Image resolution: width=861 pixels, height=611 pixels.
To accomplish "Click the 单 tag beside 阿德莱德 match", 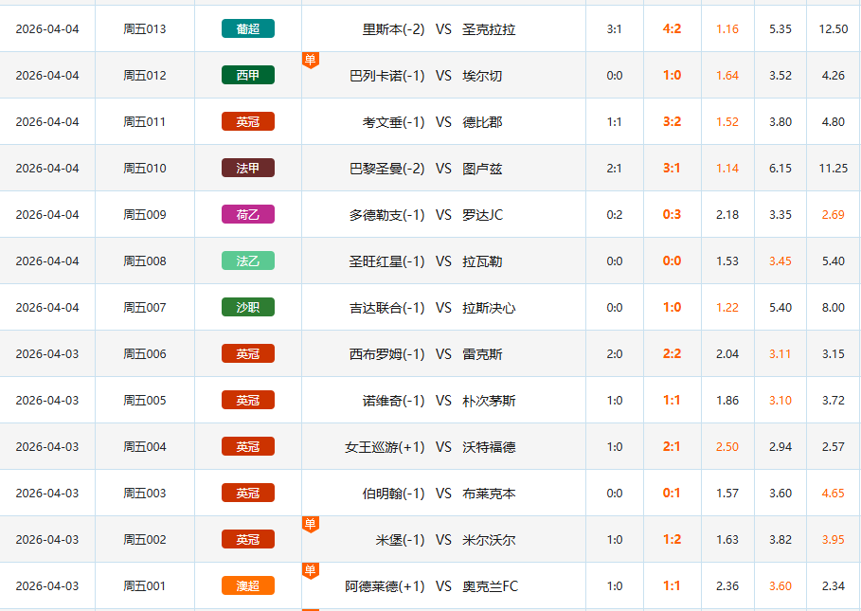I will (x=310, y=570).
